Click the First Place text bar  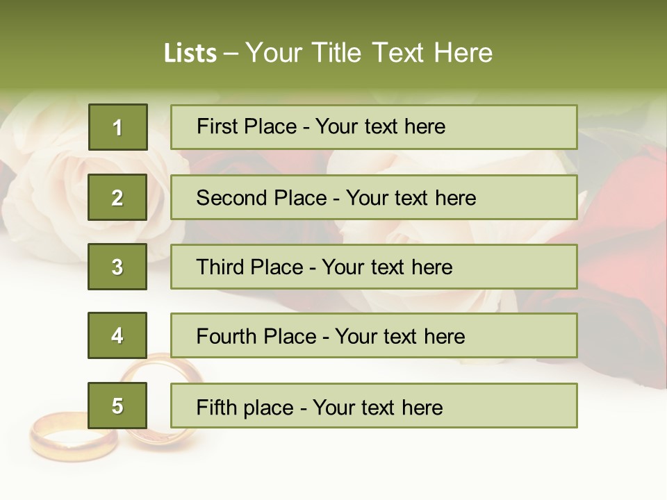(x=374, y=127)
